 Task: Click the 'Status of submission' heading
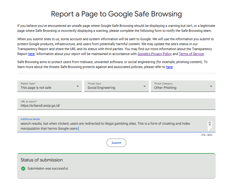[x=42, y=160]
